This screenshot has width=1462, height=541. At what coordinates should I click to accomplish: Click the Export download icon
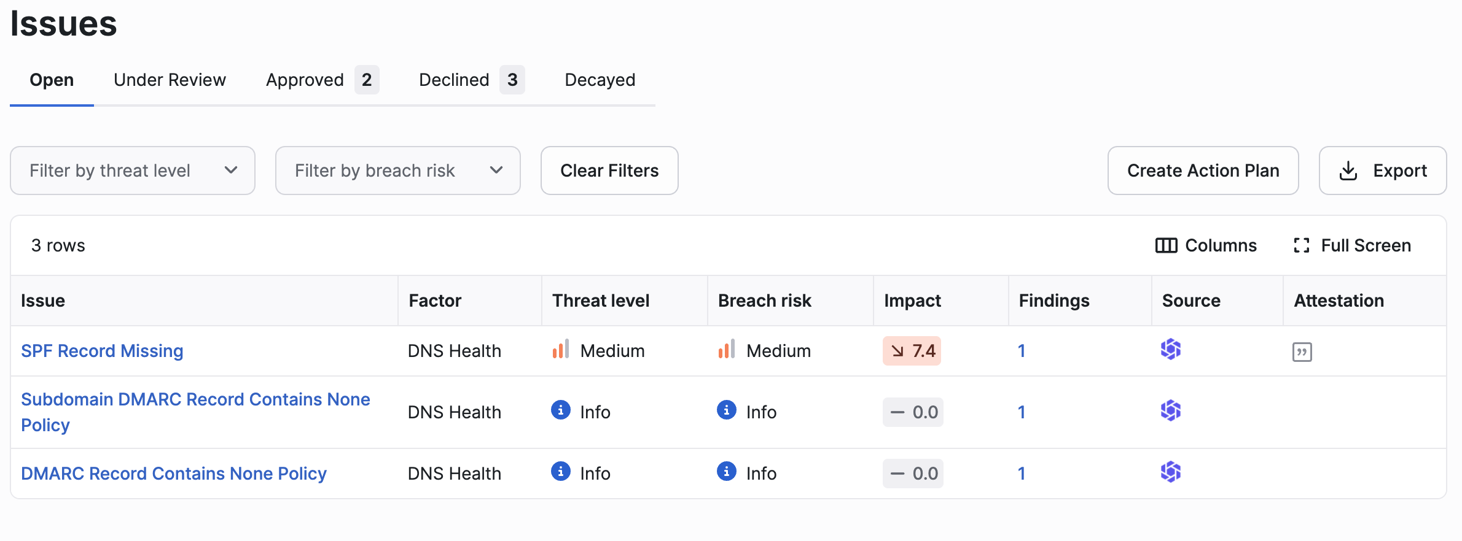tap(1348, 171)
